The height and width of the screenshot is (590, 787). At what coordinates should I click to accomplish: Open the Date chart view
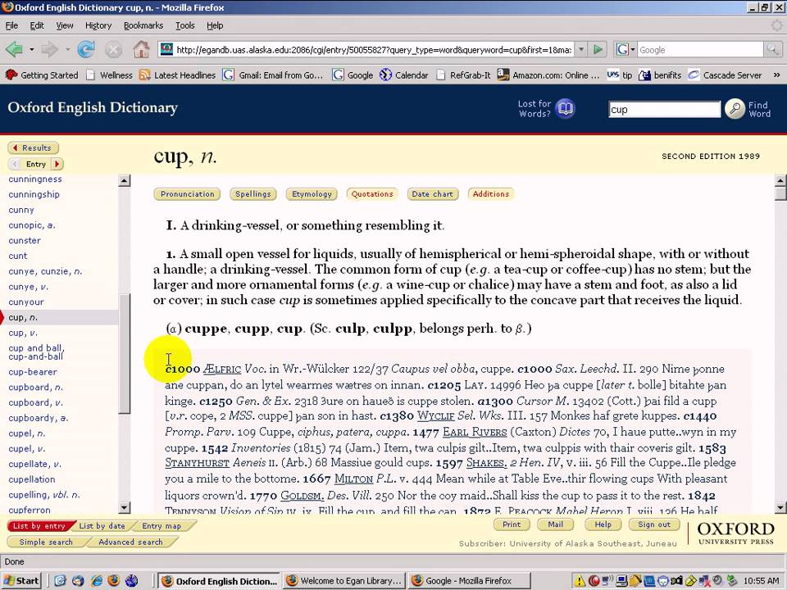[x=432, y=194]
